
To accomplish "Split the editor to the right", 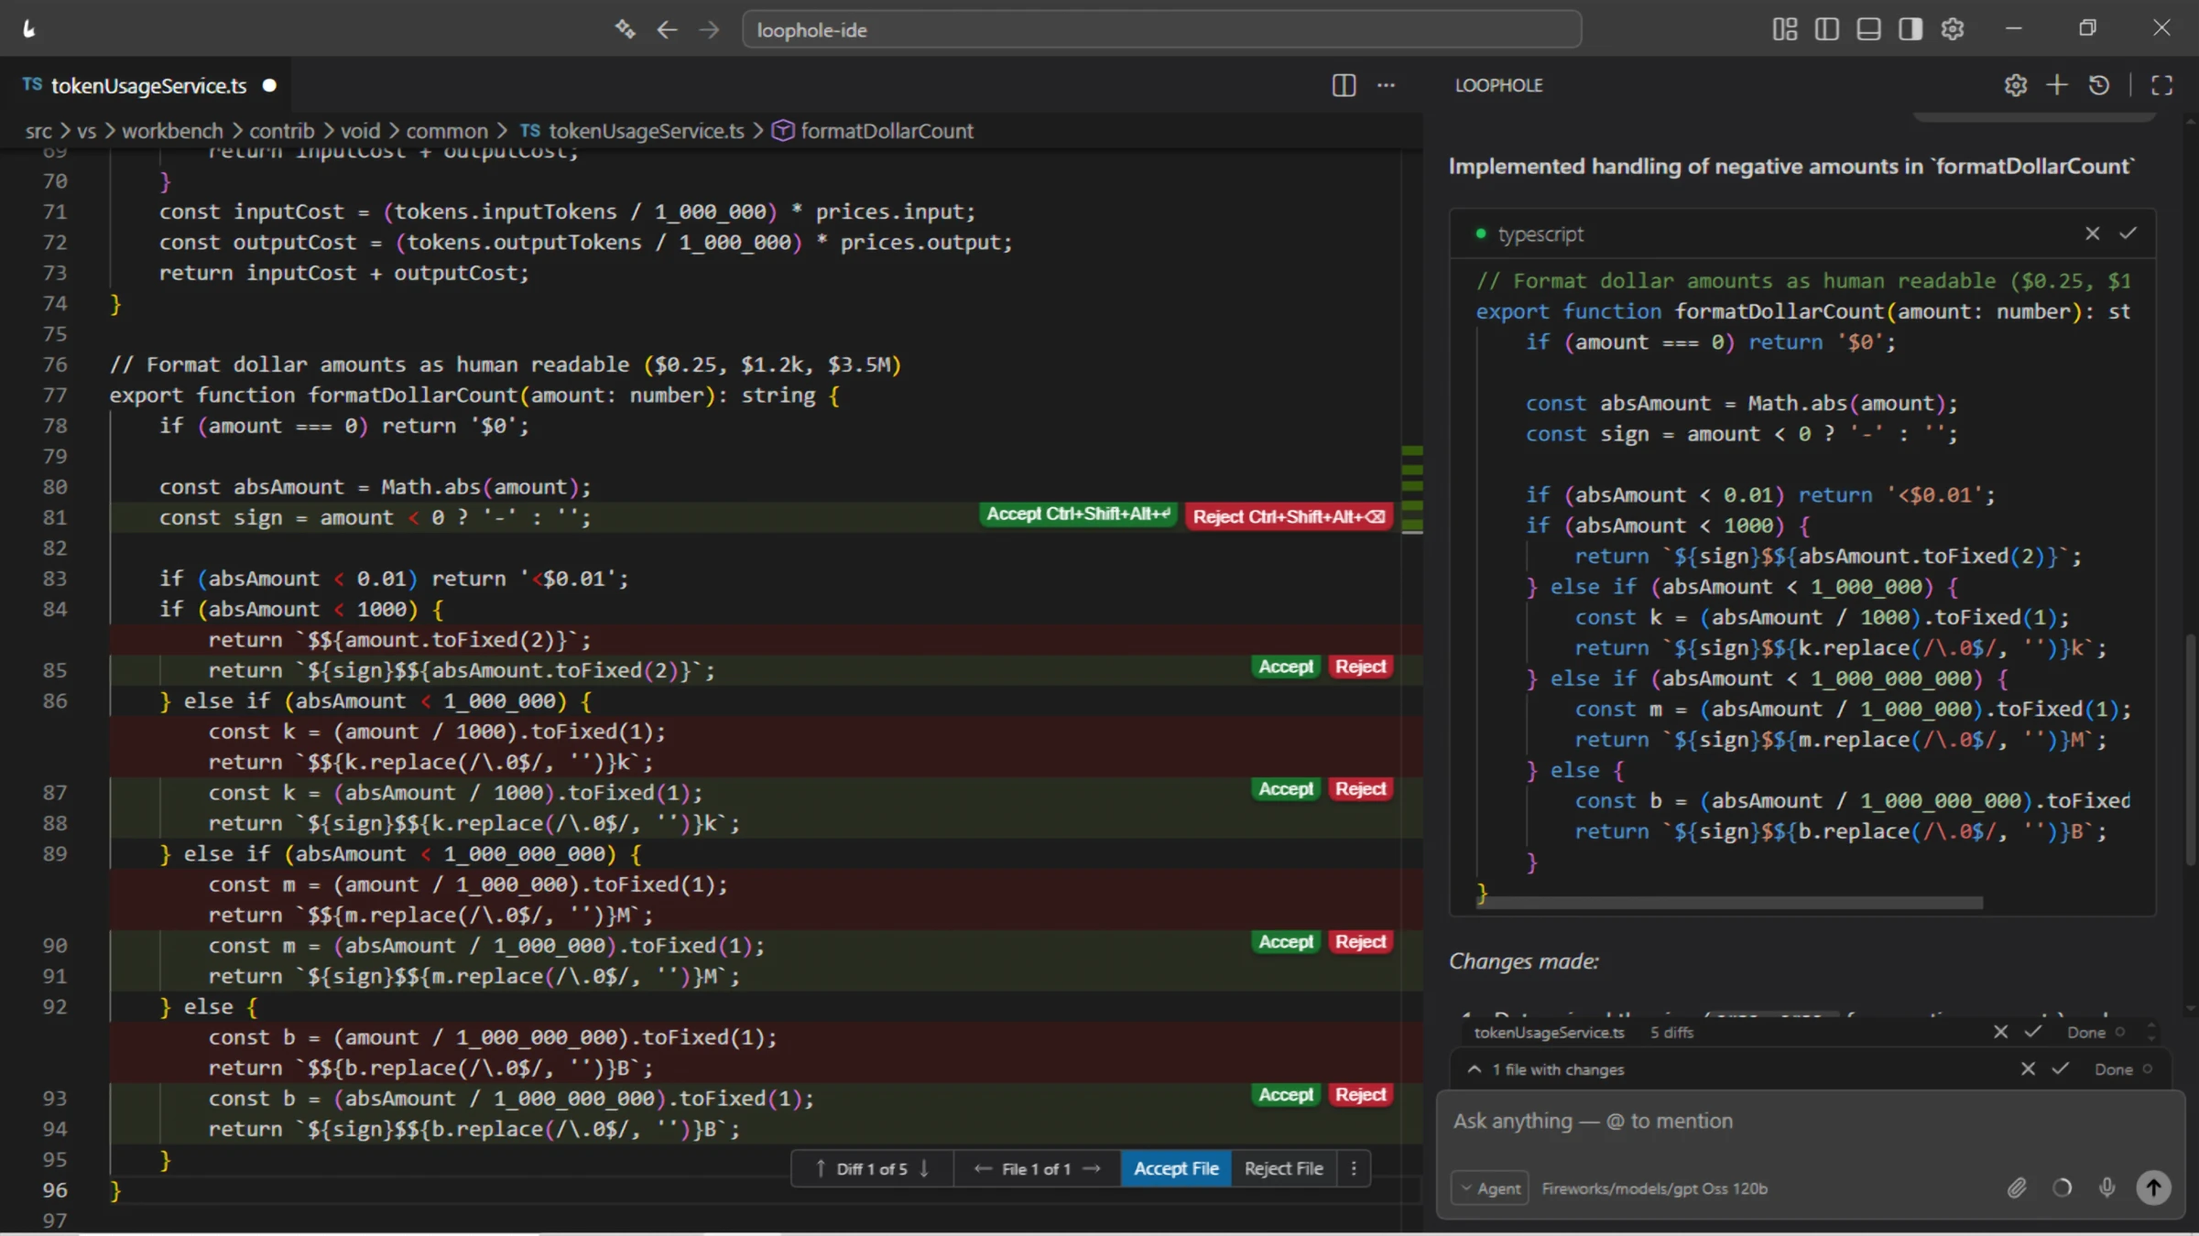I will coord(1344,85).
